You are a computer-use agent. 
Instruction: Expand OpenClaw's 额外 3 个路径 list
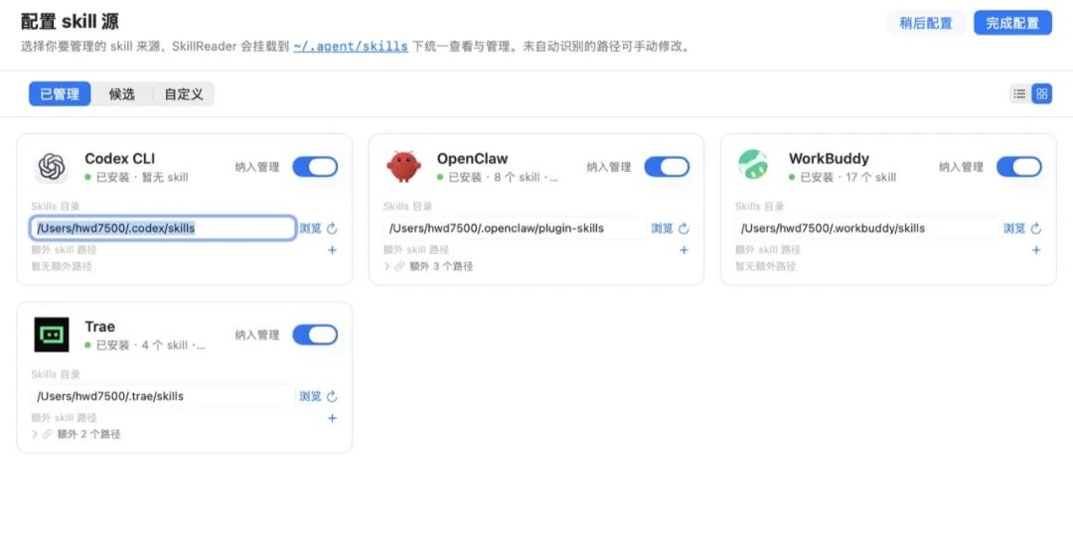[386, 266]
